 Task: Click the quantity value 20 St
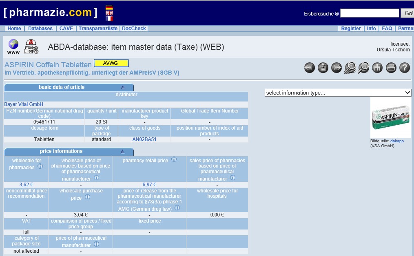coord(102,122)
